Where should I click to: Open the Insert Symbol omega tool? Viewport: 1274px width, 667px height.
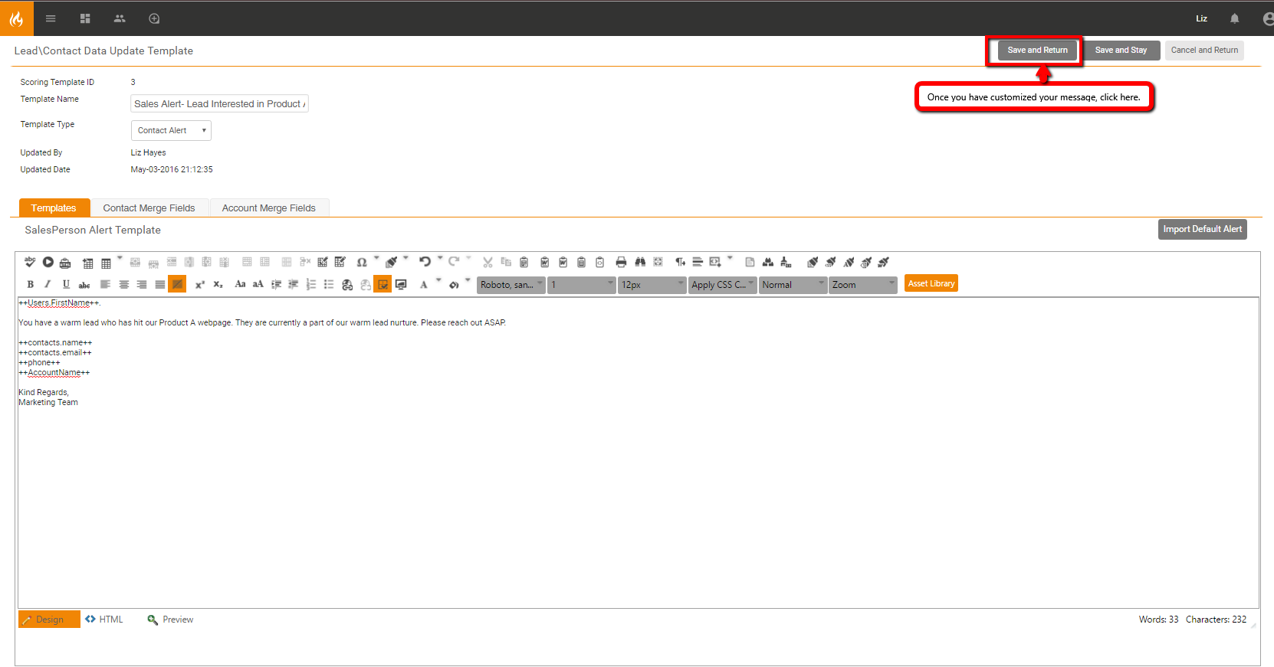click(362, 262)
